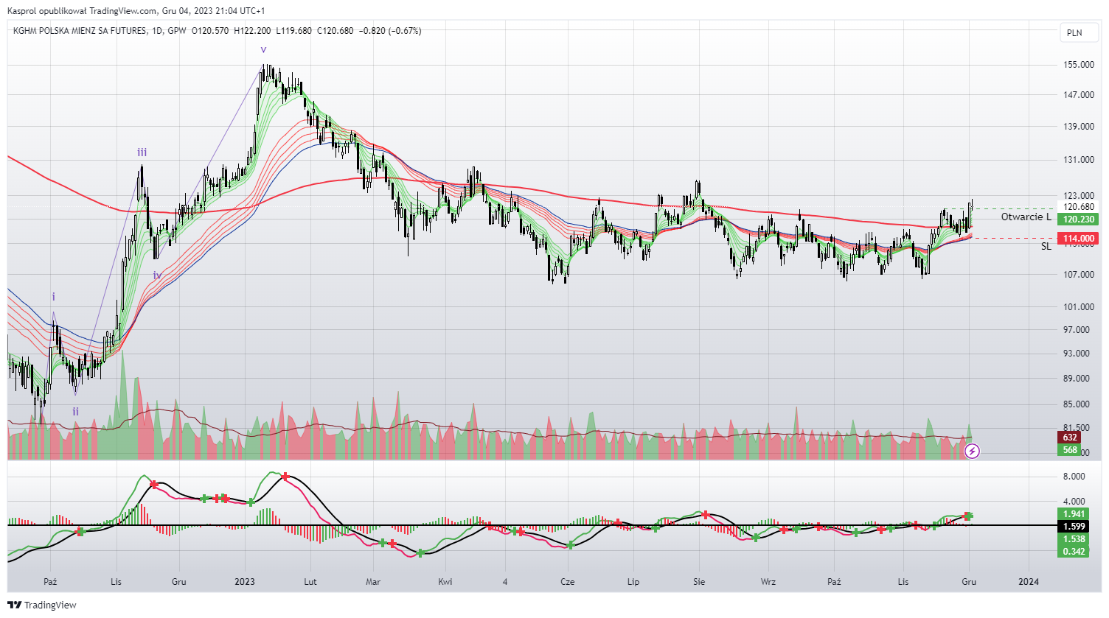
Task: Click the 147.000 price axis label
Action: pos(1080,95)
